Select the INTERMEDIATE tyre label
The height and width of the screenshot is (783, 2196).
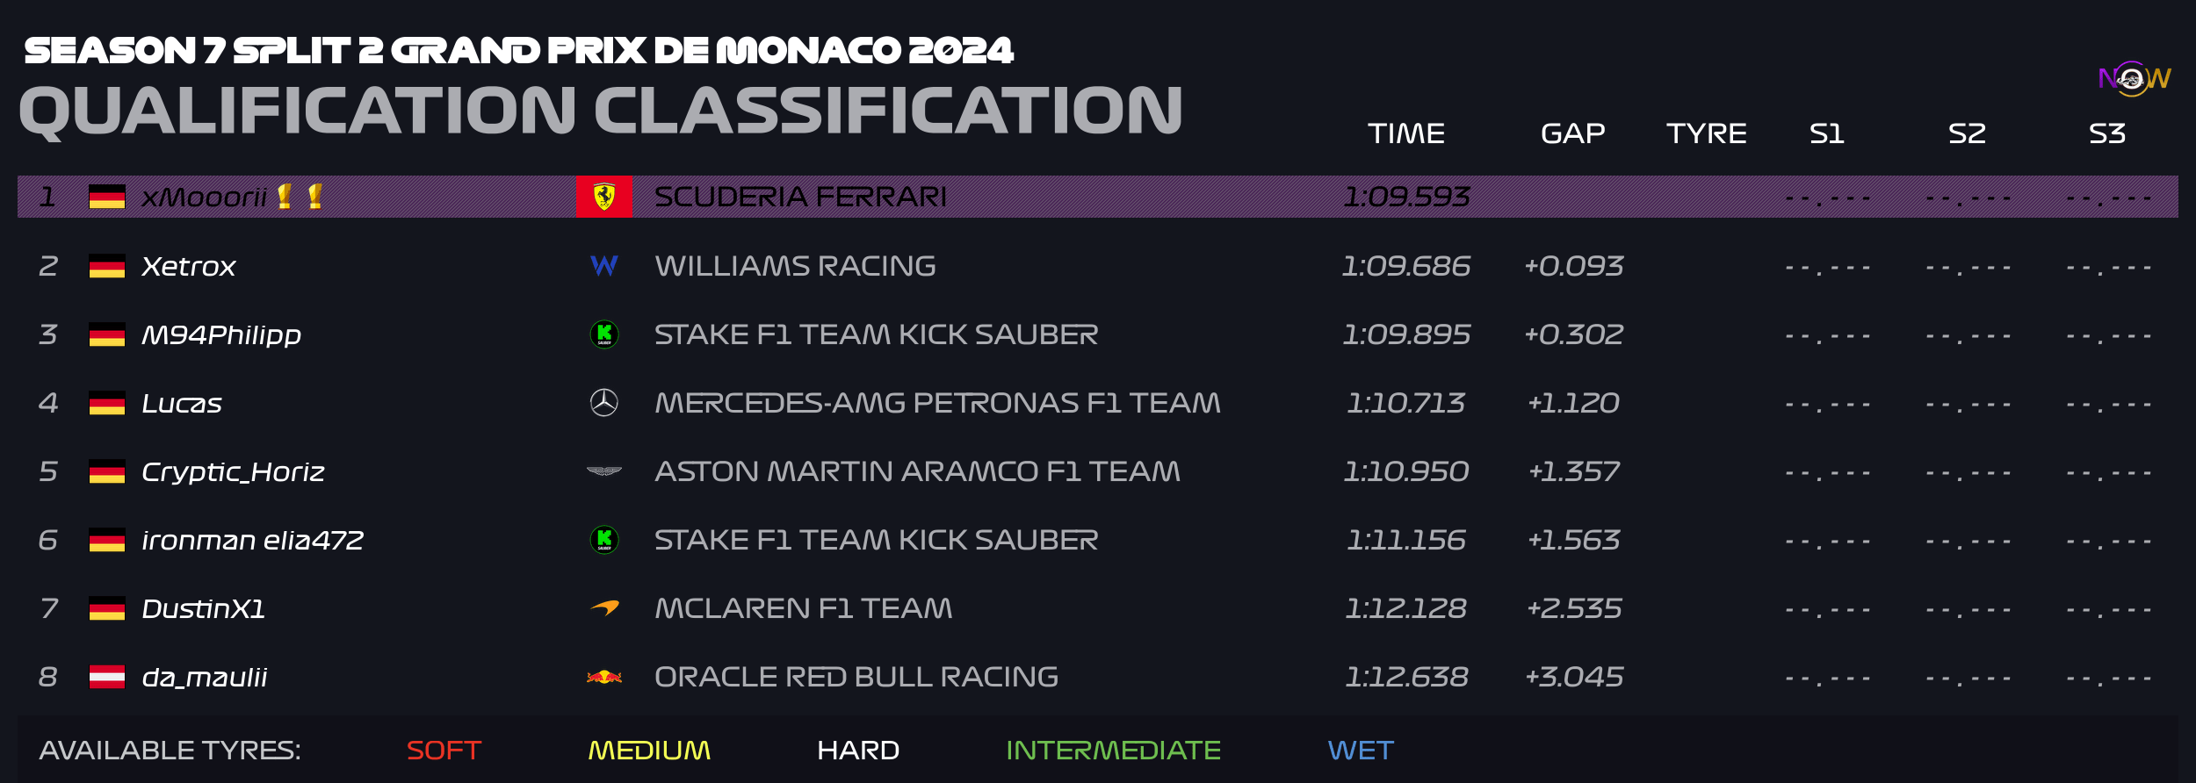coord(1113,751)
